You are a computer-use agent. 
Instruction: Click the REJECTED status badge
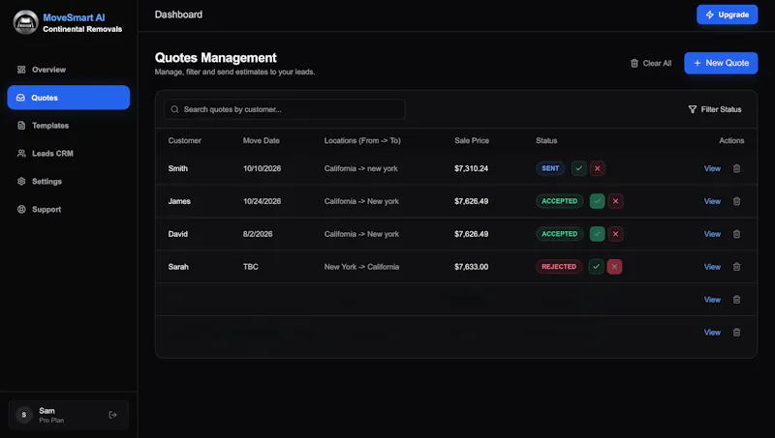click(559, 267)
